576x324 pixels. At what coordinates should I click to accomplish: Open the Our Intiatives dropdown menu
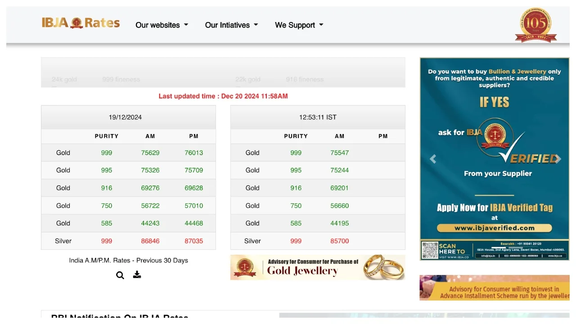point(231,25)
